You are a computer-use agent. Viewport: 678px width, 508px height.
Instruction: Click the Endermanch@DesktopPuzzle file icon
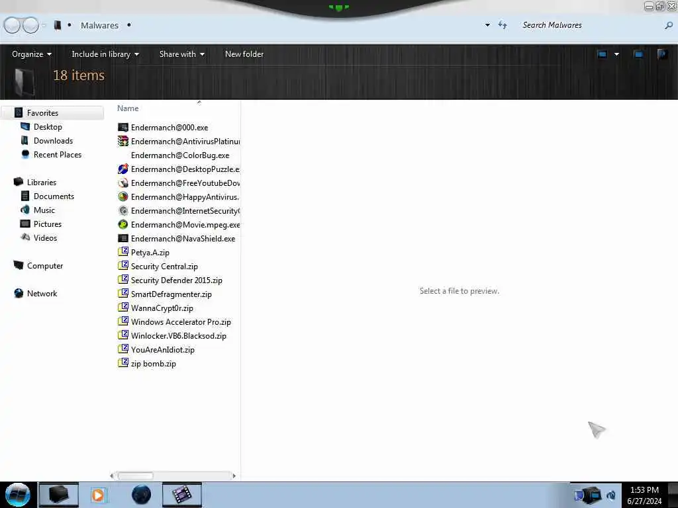pos(123,169)
